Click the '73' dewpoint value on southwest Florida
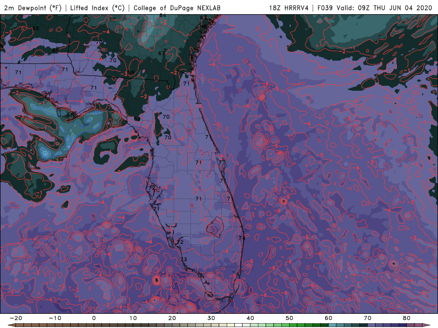438x328 pixels. pos(183,259)
